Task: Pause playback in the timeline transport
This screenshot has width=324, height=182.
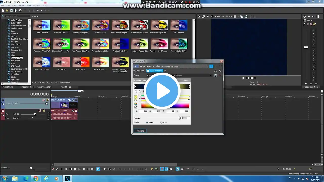Action: [x=71, y=169]
